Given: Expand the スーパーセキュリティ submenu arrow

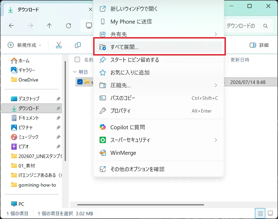Looking at the screenshot, I should [x=216, y=140].
